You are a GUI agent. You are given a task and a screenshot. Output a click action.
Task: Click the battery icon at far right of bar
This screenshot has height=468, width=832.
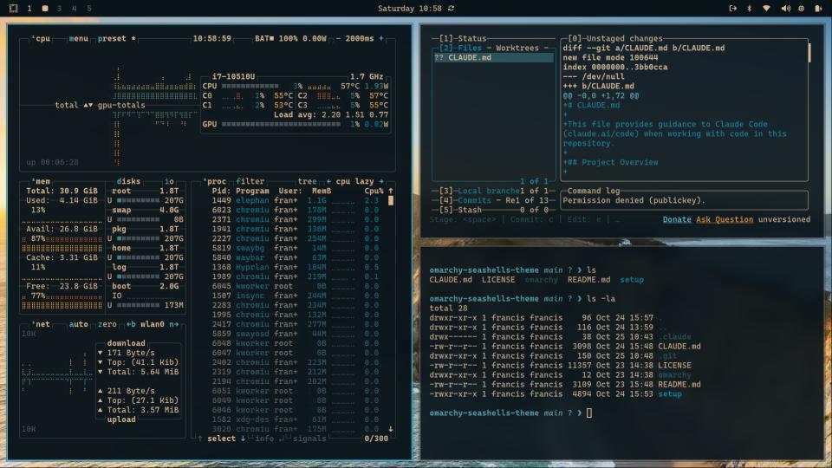[817, 9]
